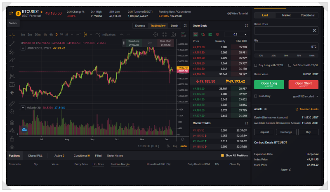Viewport: 330px width, 192px height.
Task: Set quantity to 50% on slider
Action: click(x=286, y=56)
